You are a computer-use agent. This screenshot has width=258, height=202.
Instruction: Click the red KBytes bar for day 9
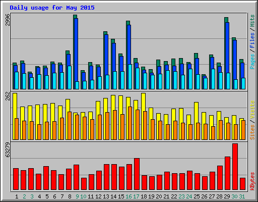point(76,177)
